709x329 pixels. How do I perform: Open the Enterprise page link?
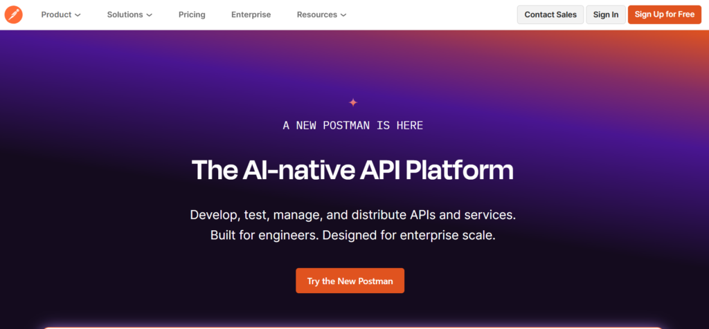[x=251, y=15]
